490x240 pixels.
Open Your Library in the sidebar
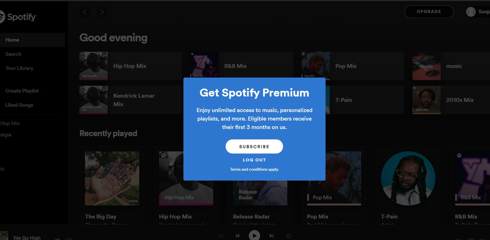(19, 68)
